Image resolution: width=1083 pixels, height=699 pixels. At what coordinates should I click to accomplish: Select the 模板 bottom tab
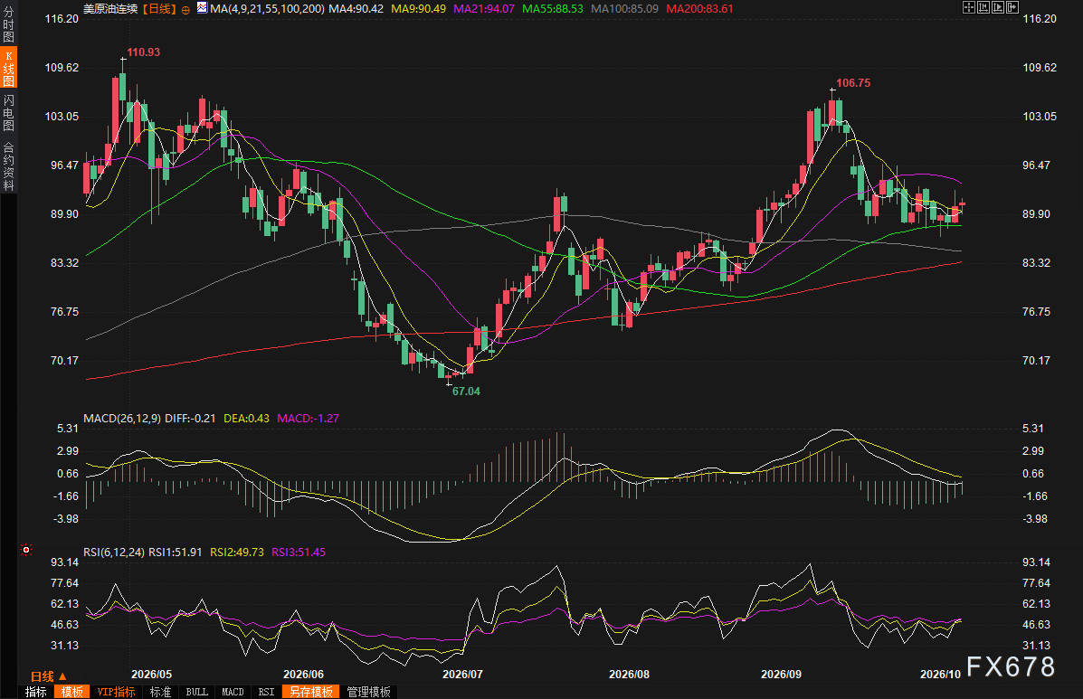(x=71, y=692)
